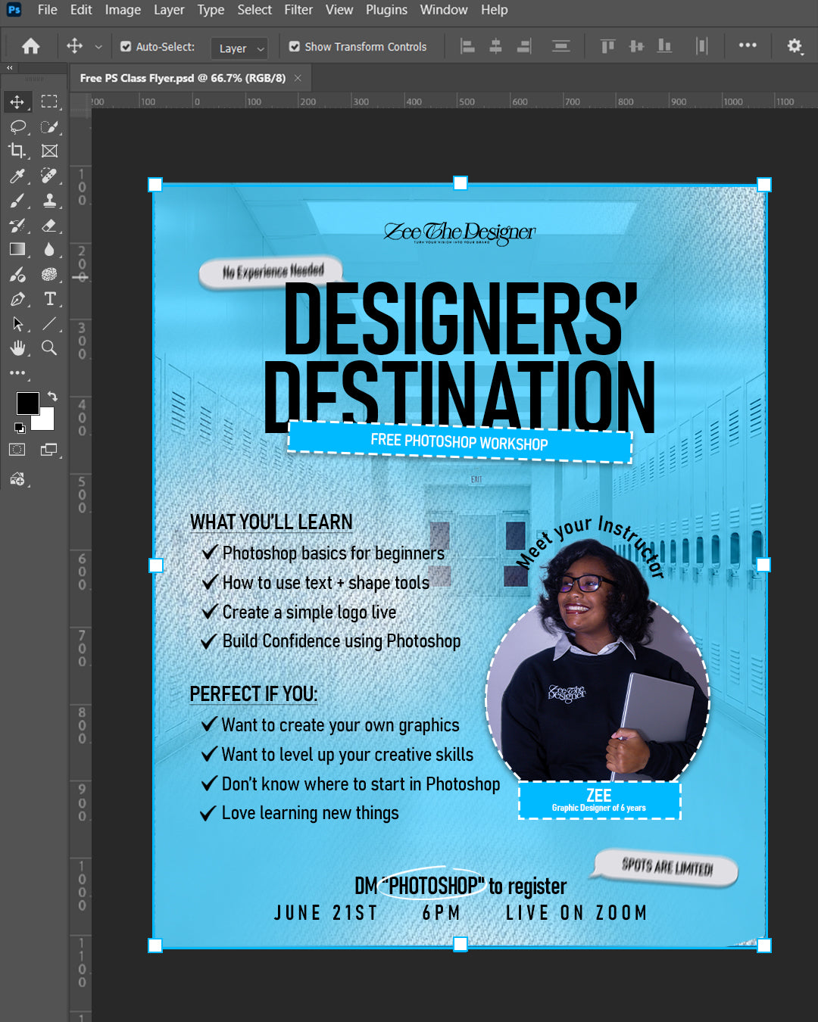
Task: Activate the Crop tool
Action: click(17, 151)
